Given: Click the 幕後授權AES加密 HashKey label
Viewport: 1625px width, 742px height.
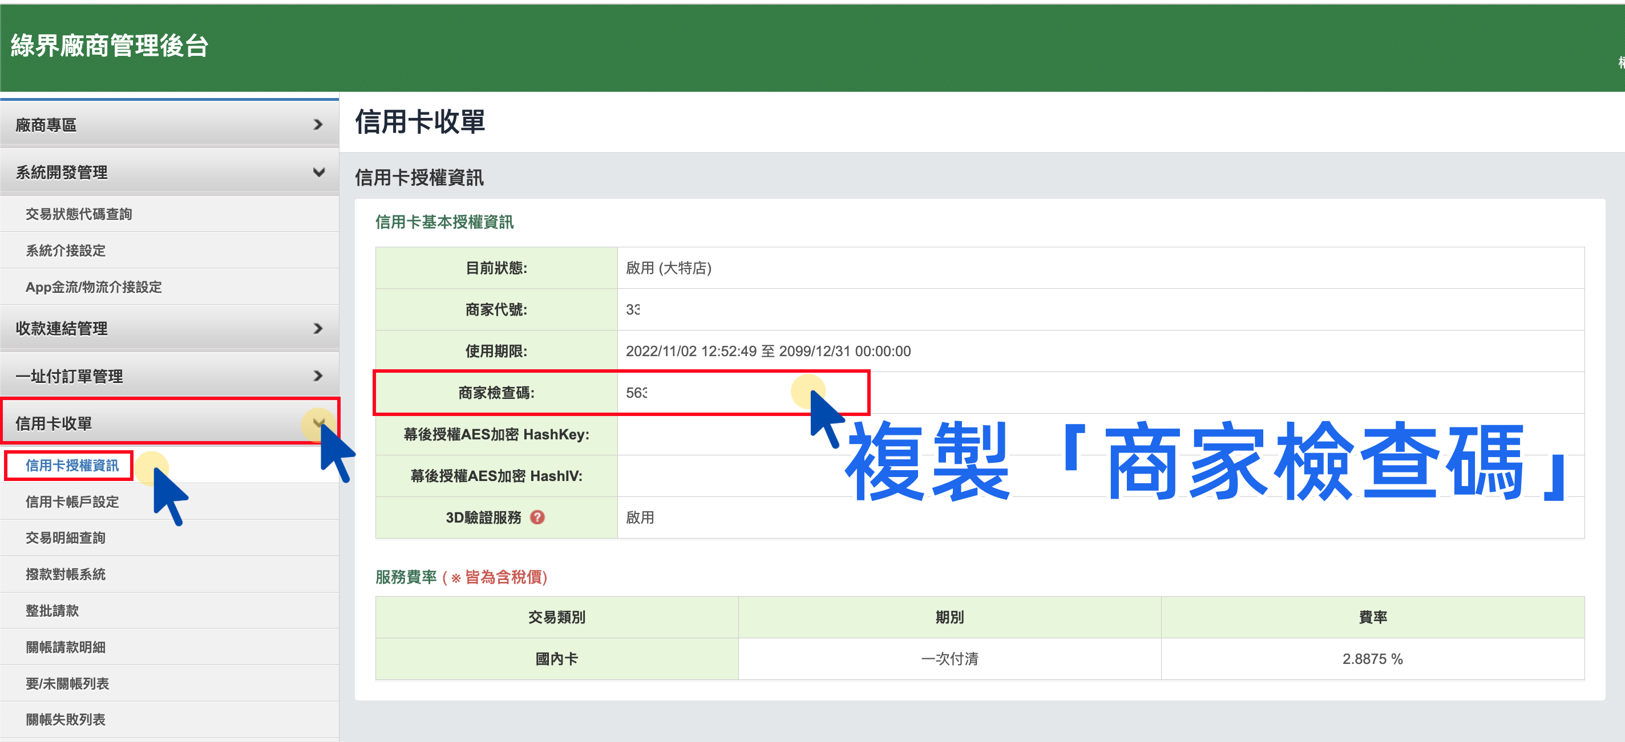Looking at the screenshot, I should [496, 435].
